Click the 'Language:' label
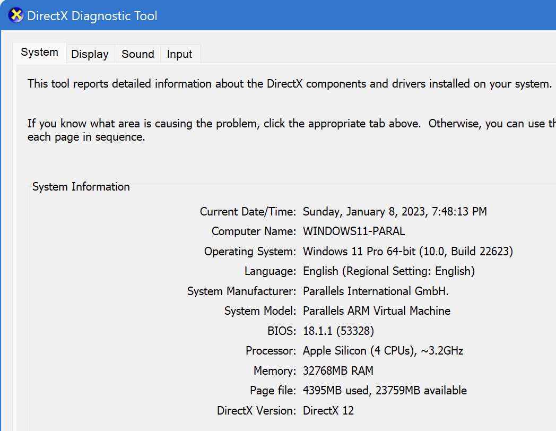Screen dimensions: 556x431 pyautogui.click(x=270, y=271)
